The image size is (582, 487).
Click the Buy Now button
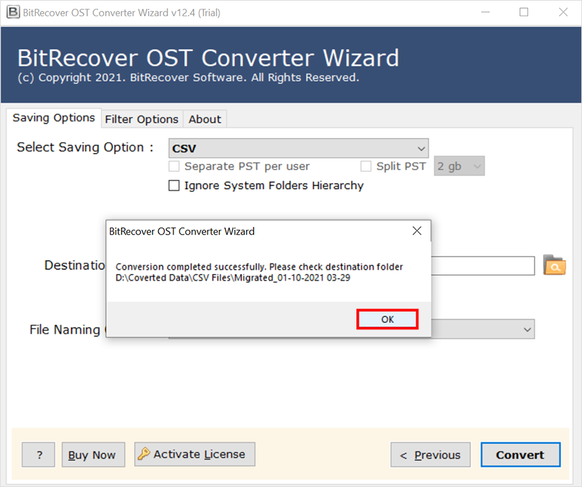pyautogui.click(x=93, y=455)
